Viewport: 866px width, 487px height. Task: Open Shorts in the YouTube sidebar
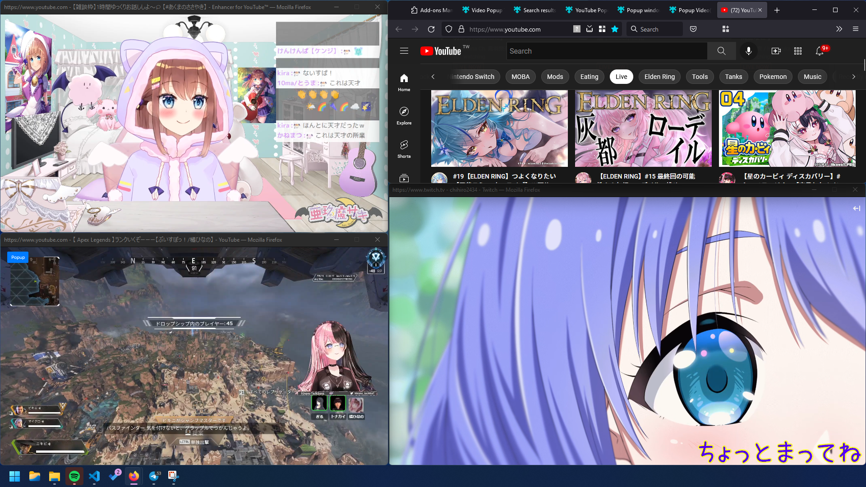tap(404, 149)
